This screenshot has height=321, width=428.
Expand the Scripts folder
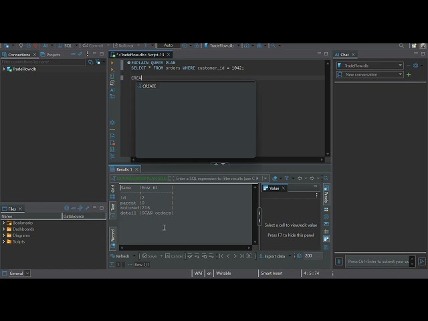pos(4,242)
